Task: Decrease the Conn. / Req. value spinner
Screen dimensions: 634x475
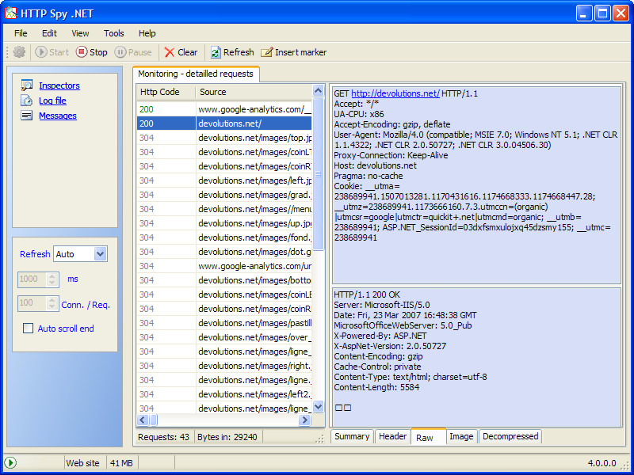Action: point(52,307)
